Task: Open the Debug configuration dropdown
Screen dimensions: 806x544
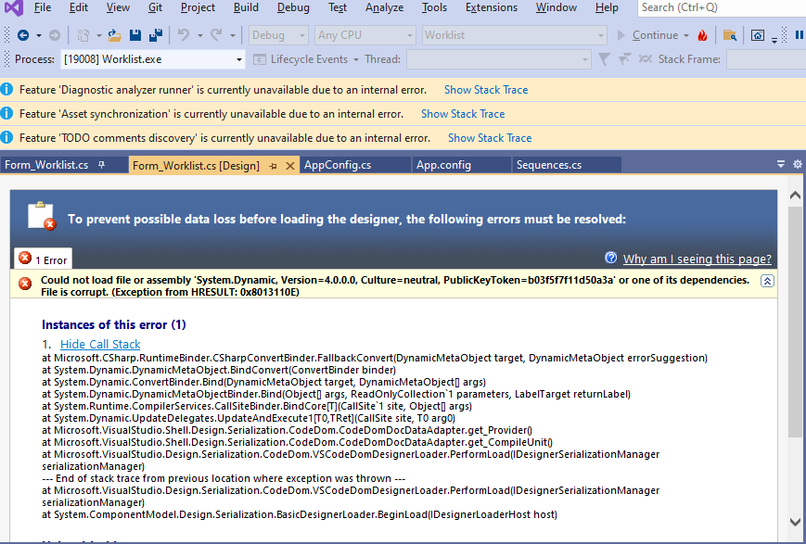Action: point(278,35)
